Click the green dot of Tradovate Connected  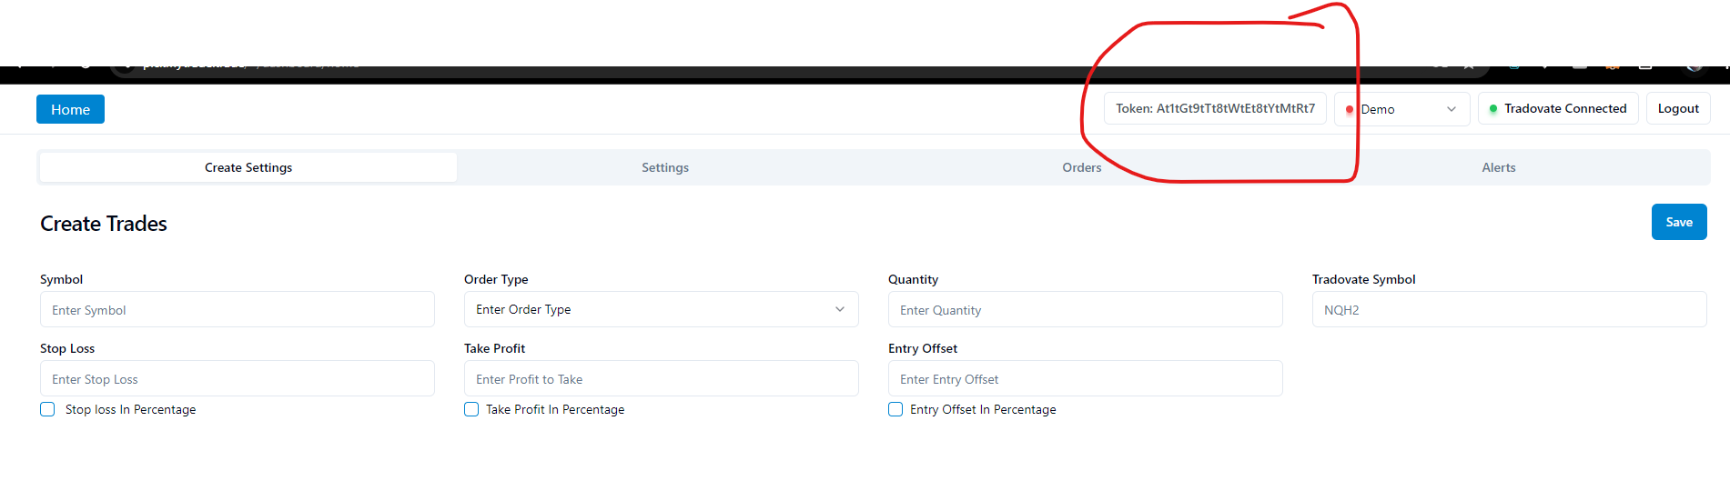[1493, 108]
